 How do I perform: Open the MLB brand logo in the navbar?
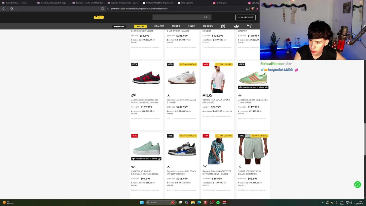coord(223,26)
